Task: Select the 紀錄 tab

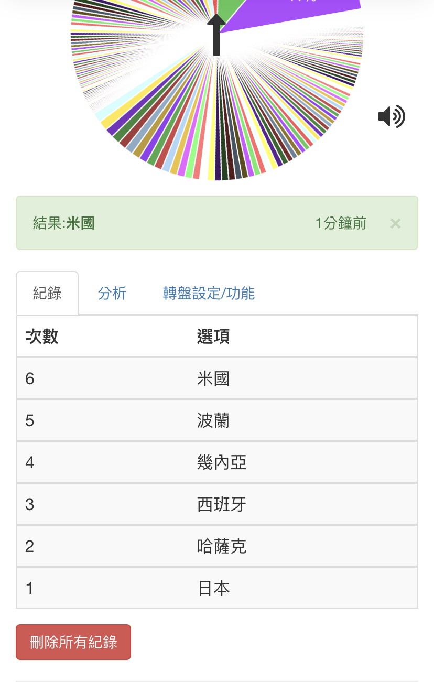Action: [x=47, y=293]
